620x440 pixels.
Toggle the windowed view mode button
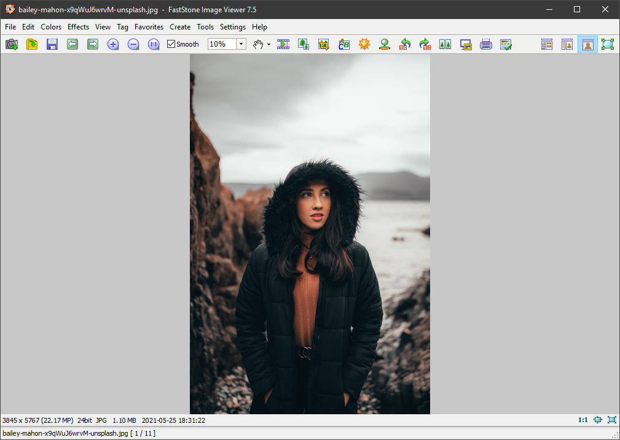tap(587, 44)
